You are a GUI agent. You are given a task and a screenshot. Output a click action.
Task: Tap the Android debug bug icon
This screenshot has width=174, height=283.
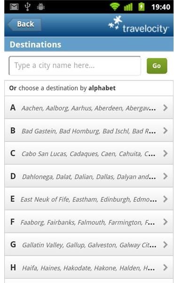click(x=40, y=7)
